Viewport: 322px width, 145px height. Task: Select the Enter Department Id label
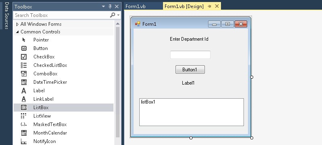[x=189, y=39]
